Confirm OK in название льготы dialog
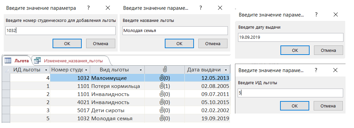 tap(179, 43)
